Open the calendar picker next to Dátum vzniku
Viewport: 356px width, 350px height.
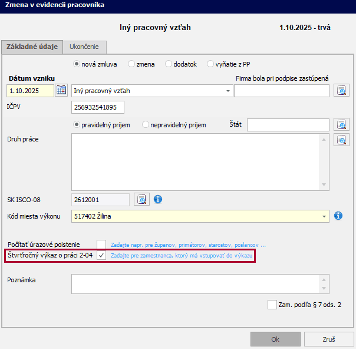click(61, 91)
